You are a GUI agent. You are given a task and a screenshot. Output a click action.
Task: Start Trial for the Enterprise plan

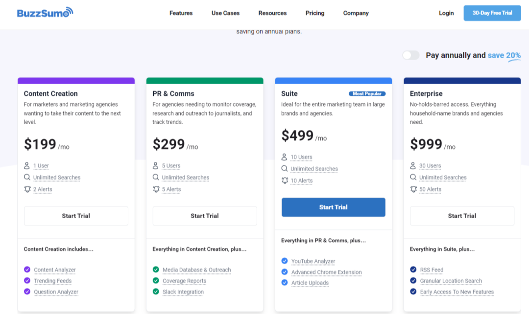462,216
